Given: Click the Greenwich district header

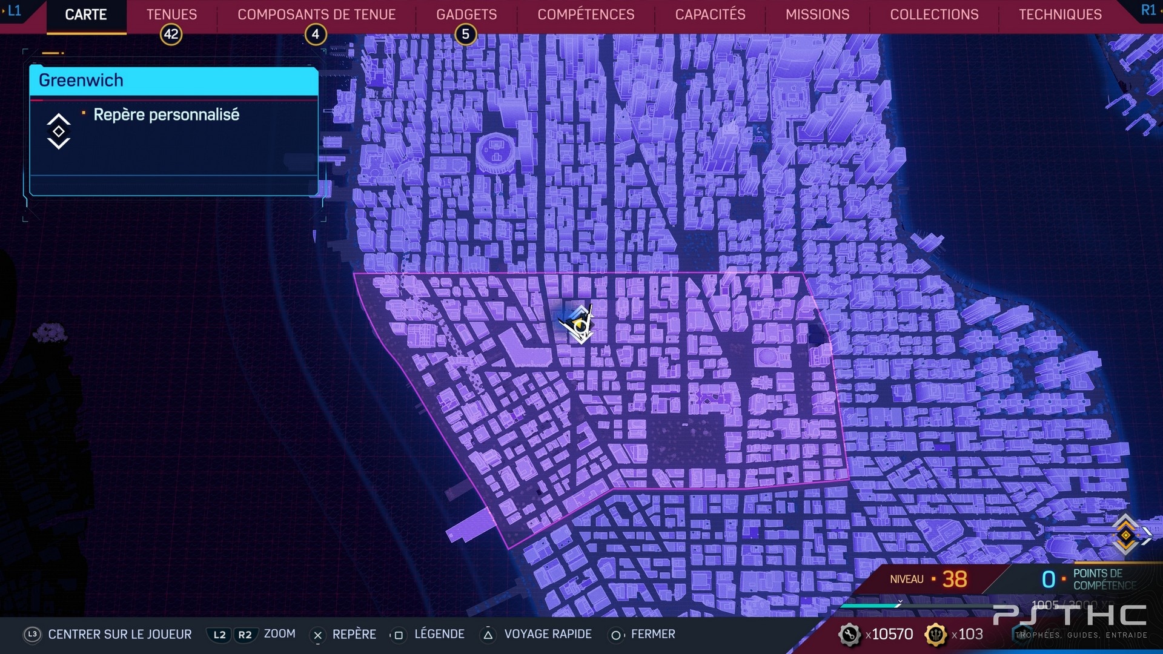Looking at the screenshot, I should tap(174, 81).
